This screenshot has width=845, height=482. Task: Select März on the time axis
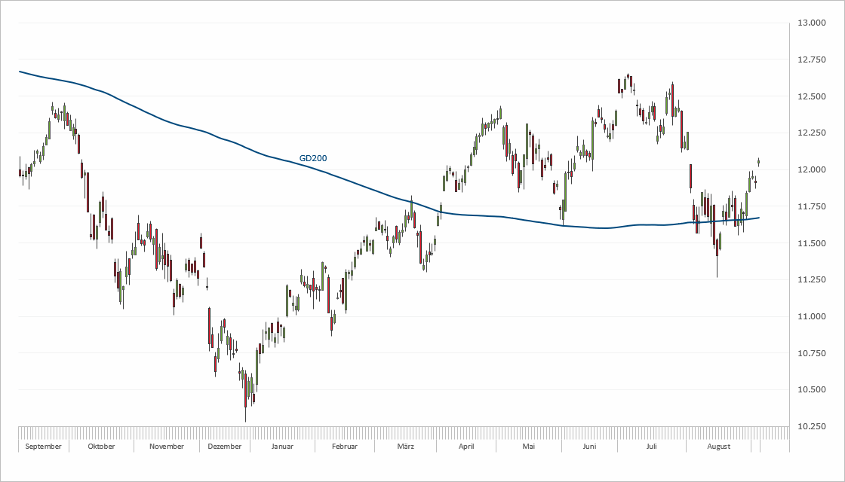(405, 447)
